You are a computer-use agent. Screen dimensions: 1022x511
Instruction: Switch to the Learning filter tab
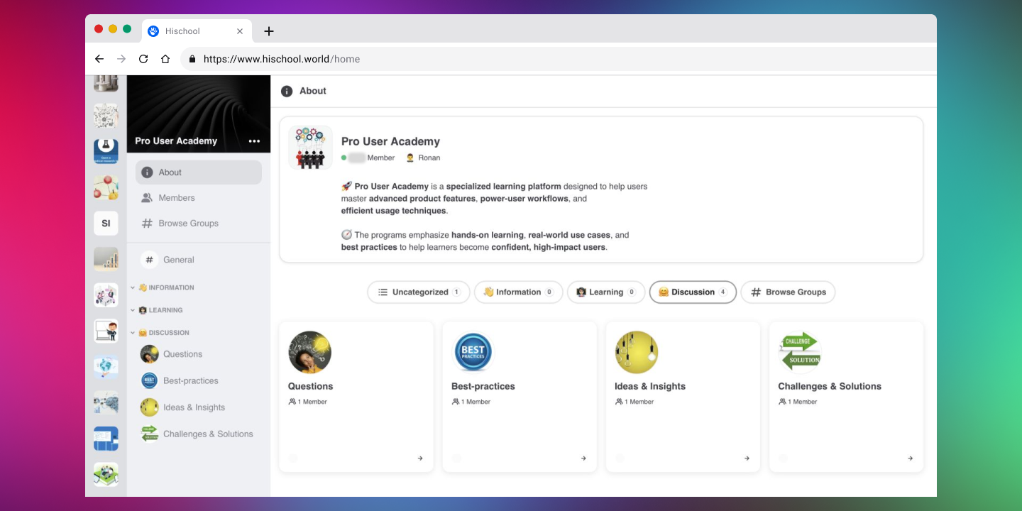coord(606,292)
